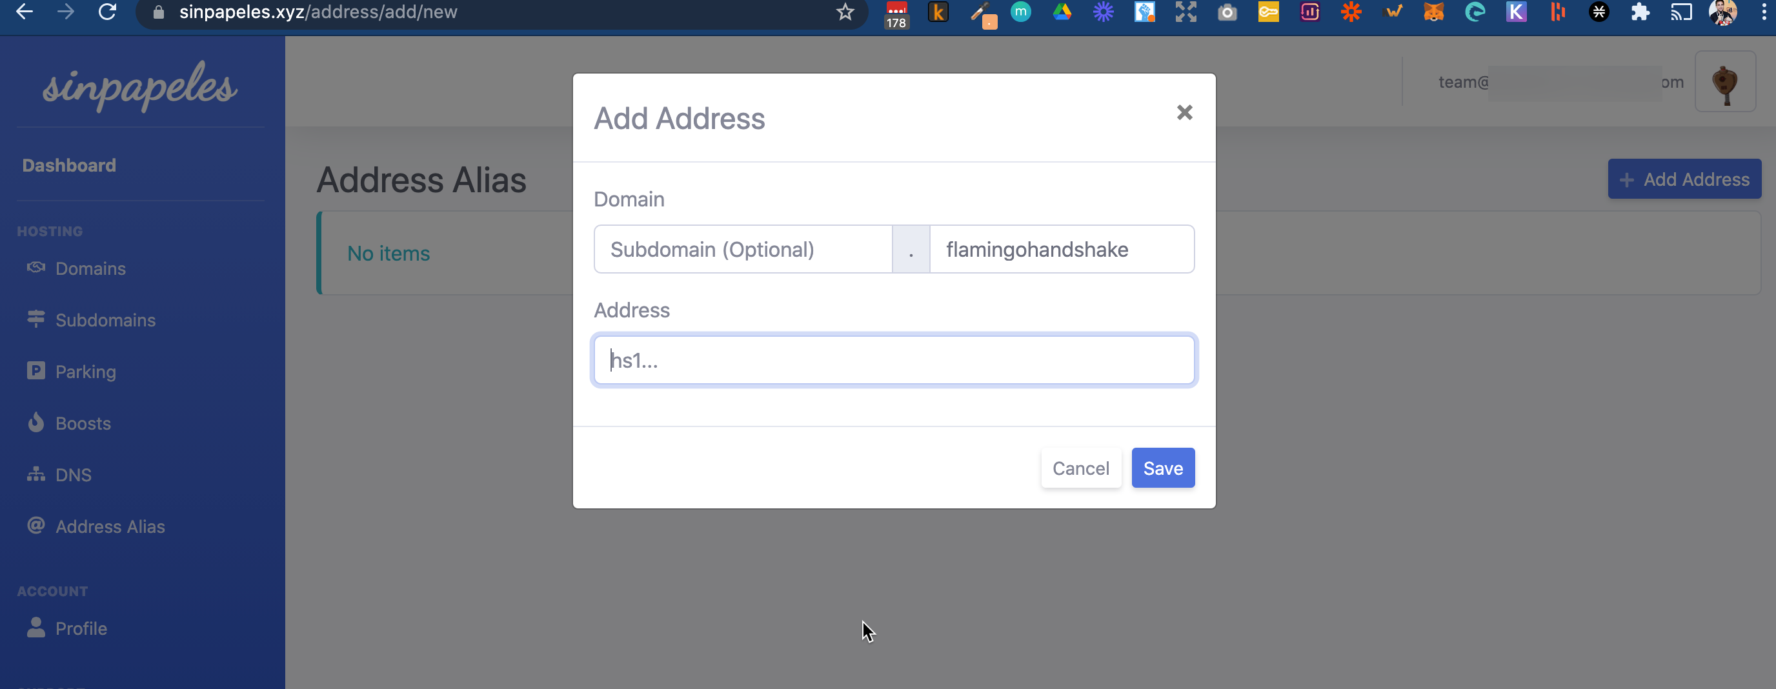Open Domains from the sidebar
The height and width of the screenshot is (689, 1776).
click(x=90, y=269)
